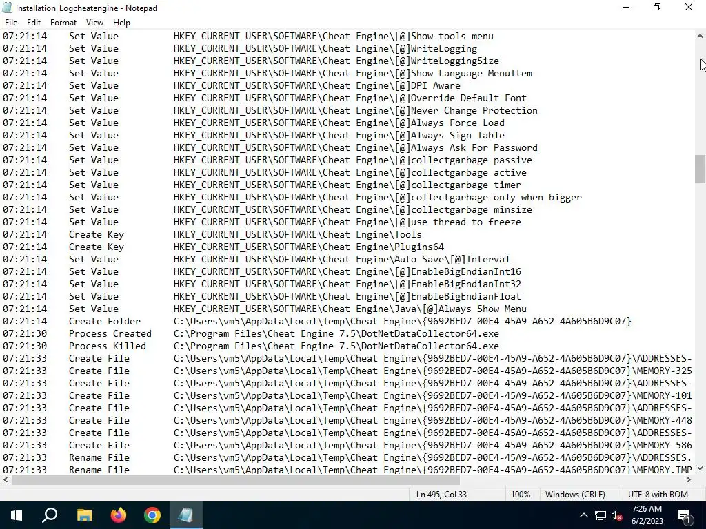Image resolution: width=706 pixels, height=529 pixels.
Task: Click the 'Windows (CRLF)' status entry
Action: coord(575,495)
